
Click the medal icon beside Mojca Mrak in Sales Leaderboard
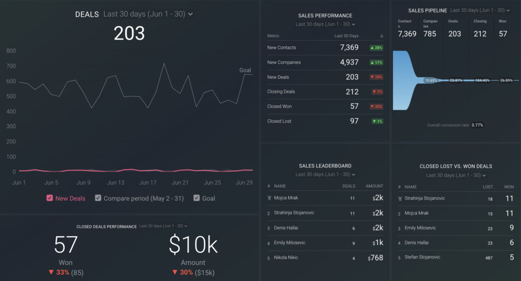pos(269,198)
